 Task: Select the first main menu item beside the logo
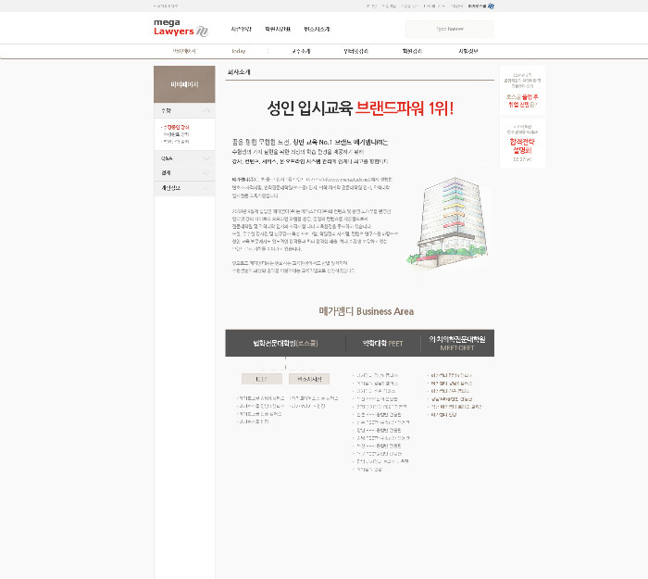(241, 29)
